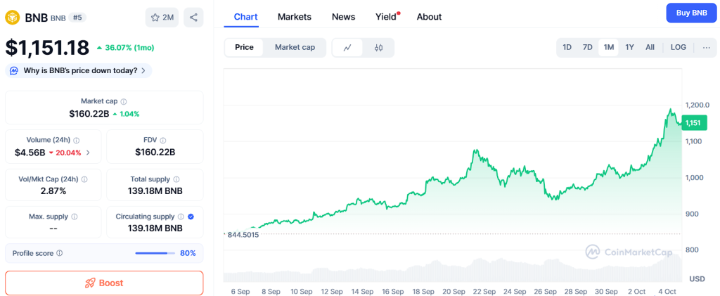This screenshot has width=720, height=296.
Task: Select the 1Y time range
Action: point(629,47)
